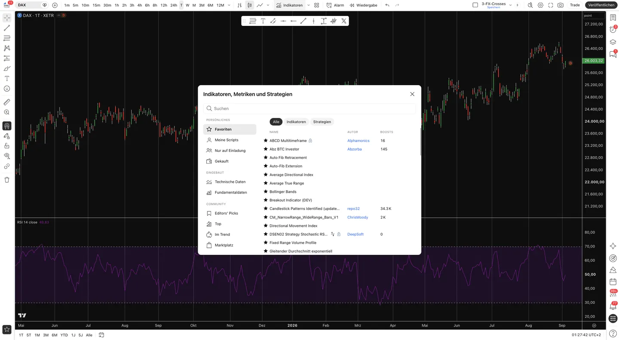The image size is (619, 340).
Task: Toggle hide all drawings eye icon
Action: point(7,156)
